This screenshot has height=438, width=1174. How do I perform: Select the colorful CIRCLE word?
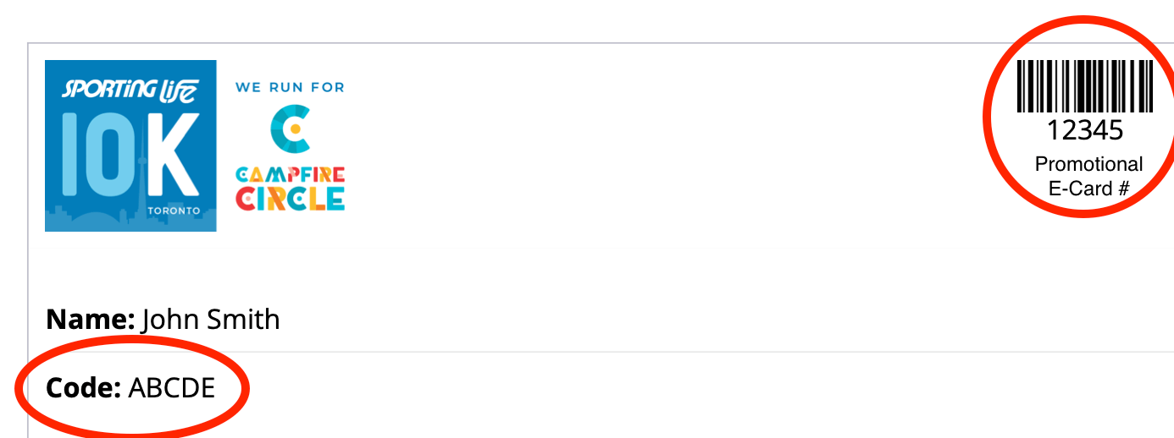(x=290, y=198)
